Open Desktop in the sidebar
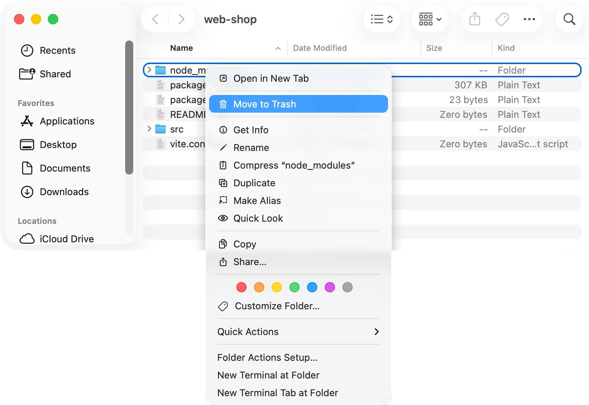The width and height of the screenshot is (589, 405). pos(48,145)
